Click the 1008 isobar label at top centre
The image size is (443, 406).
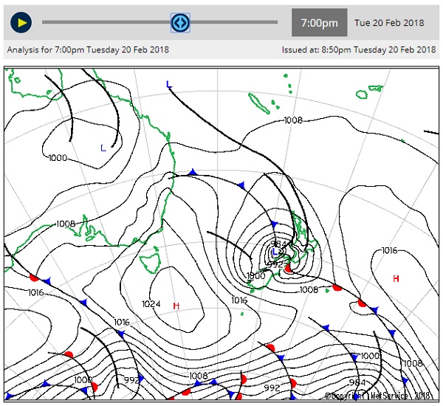pos(293,120)
